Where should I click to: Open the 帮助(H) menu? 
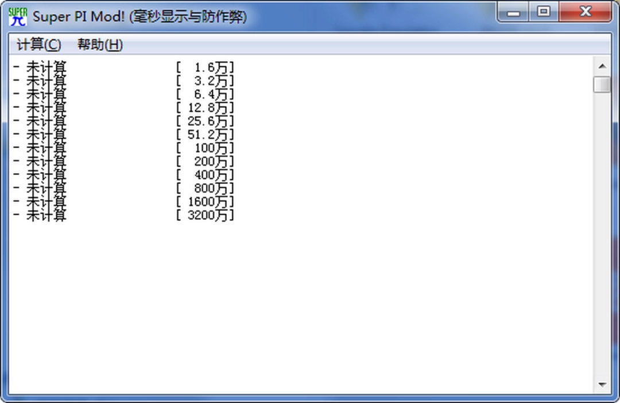click(99, 44)
